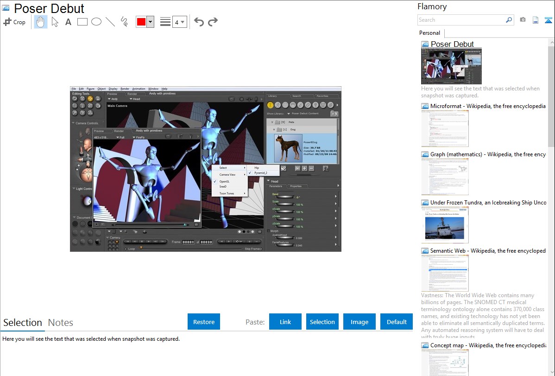This screenshot has height=376, width=555.
Task: Activate the hand pan tool
Action: pos(41,22)
